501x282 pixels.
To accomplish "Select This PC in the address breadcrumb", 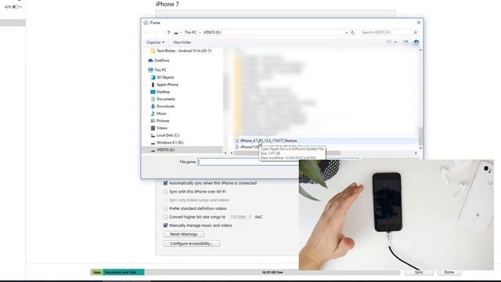I will 190,32.
